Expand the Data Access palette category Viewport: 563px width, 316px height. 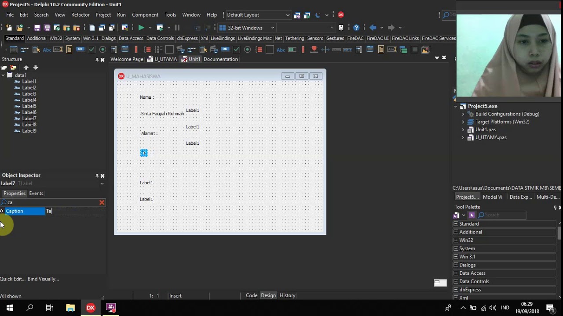456,273
